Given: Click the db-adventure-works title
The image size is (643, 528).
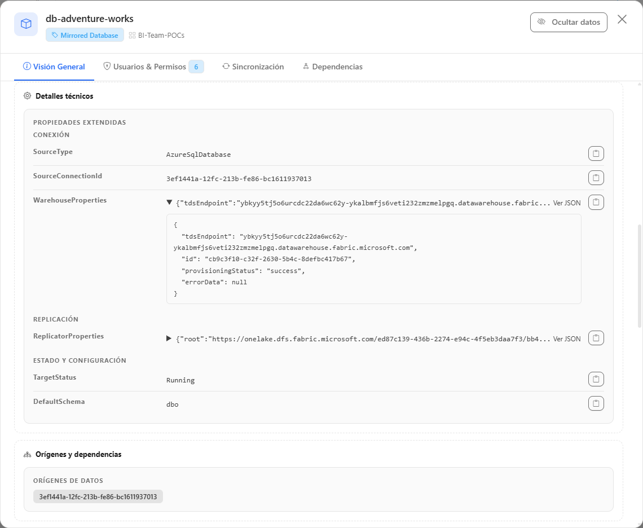Looking at the screenshot, I should coord(89,19).
